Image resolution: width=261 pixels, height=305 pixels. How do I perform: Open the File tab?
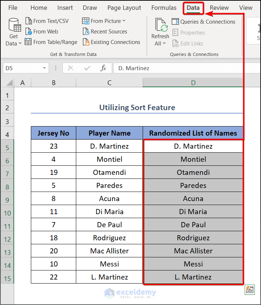point(13,8)
